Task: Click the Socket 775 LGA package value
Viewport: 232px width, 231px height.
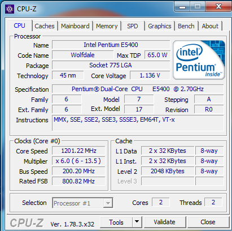Action: tap(111, 65)
